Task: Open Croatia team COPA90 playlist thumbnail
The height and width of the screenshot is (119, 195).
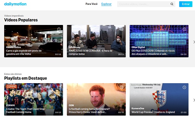Action: [34, 99]
